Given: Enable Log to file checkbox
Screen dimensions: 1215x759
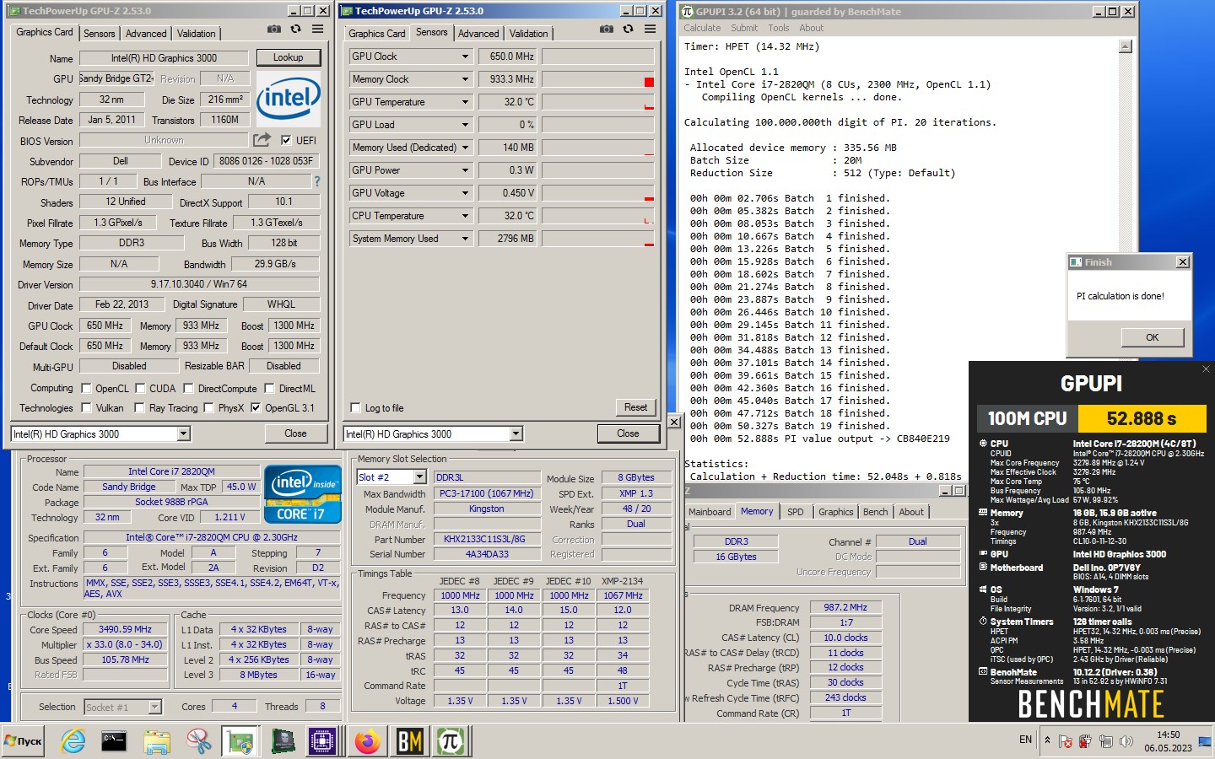Looking at the screenshot, I should [355, 407].
